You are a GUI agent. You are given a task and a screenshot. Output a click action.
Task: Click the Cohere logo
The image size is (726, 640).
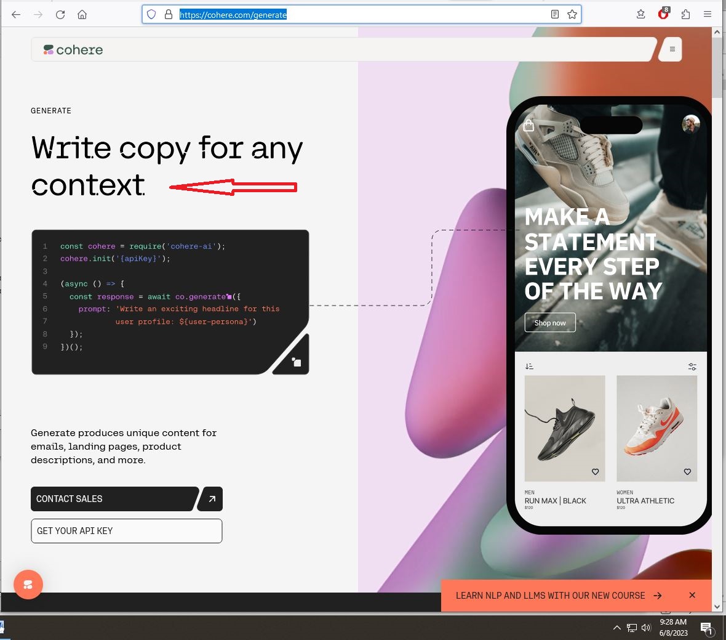pos(73,50)
